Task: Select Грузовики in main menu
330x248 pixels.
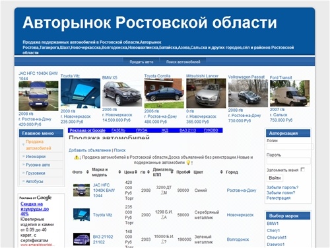Action: [x=36, y=173]
